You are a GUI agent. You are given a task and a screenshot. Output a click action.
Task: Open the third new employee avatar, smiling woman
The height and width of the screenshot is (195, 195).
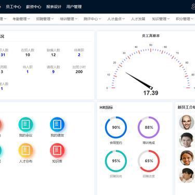point(187,158)
